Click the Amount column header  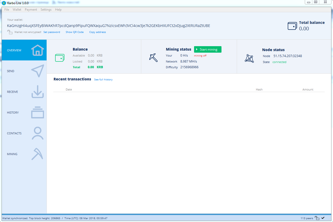coord(308,89)
